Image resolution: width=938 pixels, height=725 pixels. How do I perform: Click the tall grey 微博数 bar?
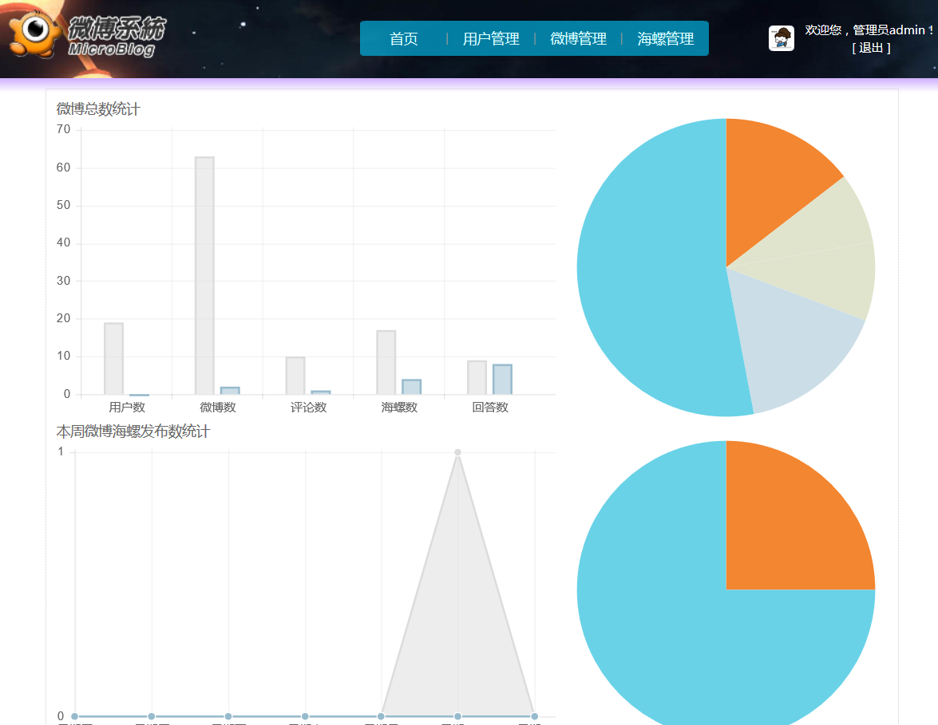(x=204, y=275)
